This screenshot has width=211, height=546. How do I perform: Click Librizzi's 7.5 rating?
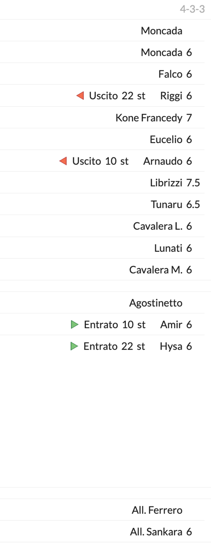193,183
